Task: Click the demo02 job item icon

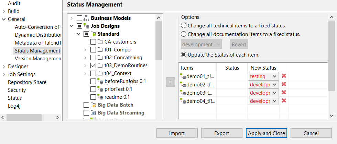Action: coord(183,84)
